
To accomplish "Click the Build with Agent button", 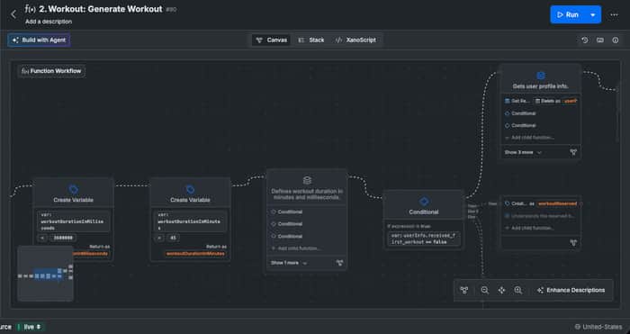I will pos(39,40).
